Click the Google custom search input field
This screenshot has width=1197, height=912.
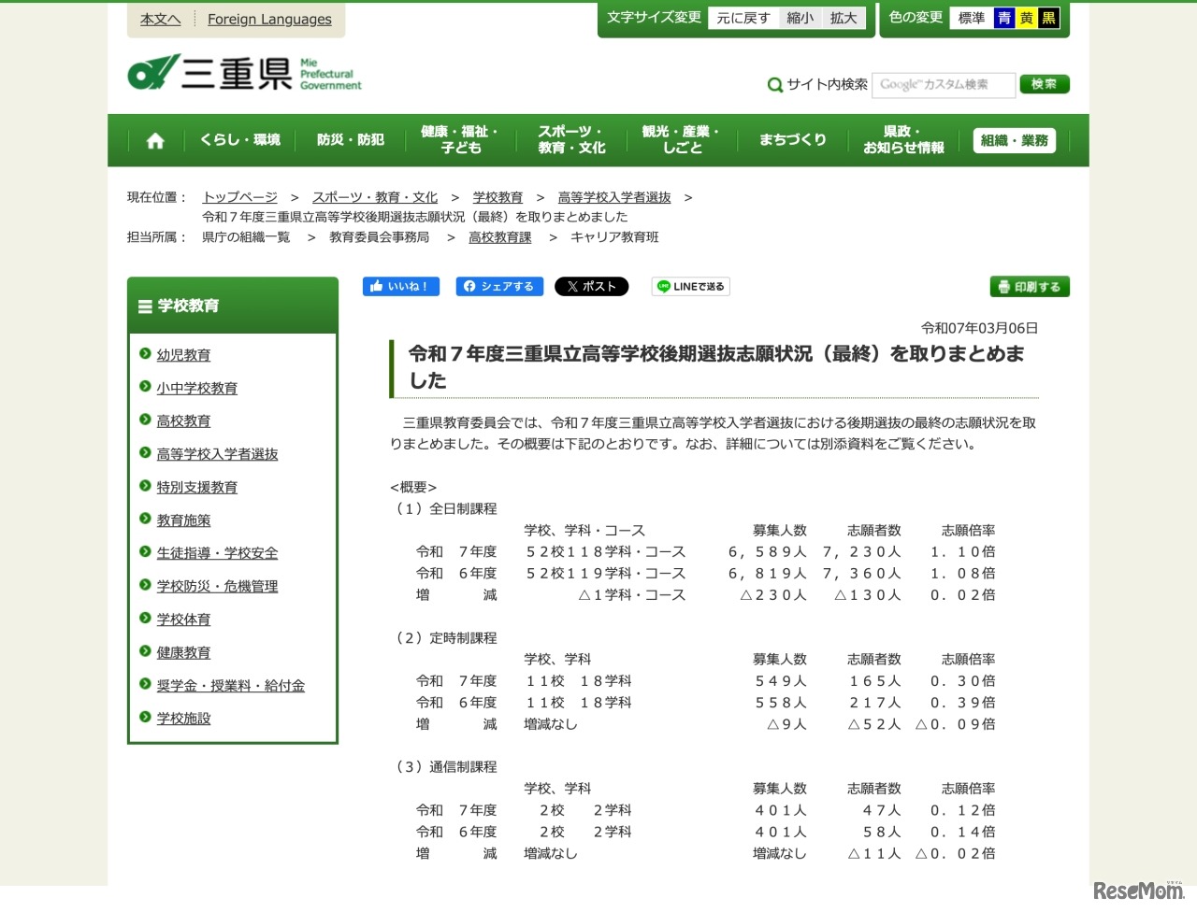pos(944,84)
